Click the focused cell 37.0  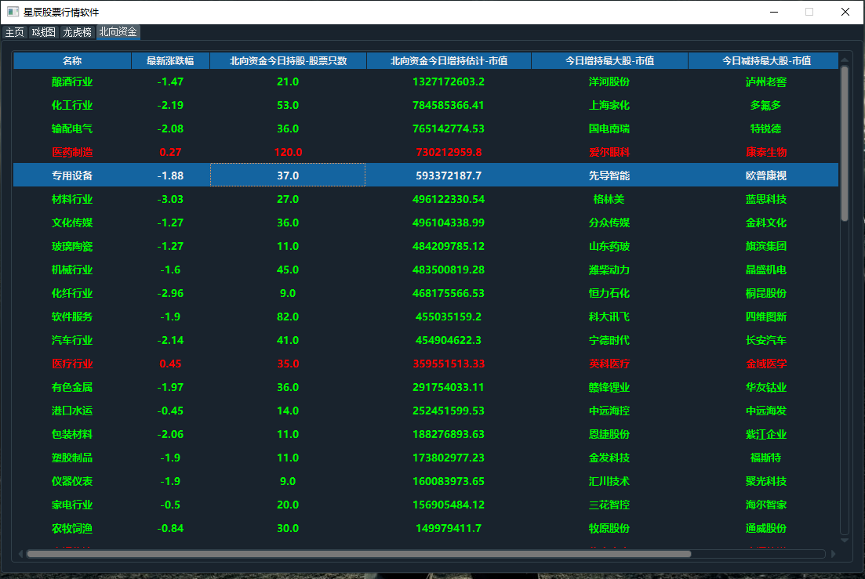coord(288,176)
